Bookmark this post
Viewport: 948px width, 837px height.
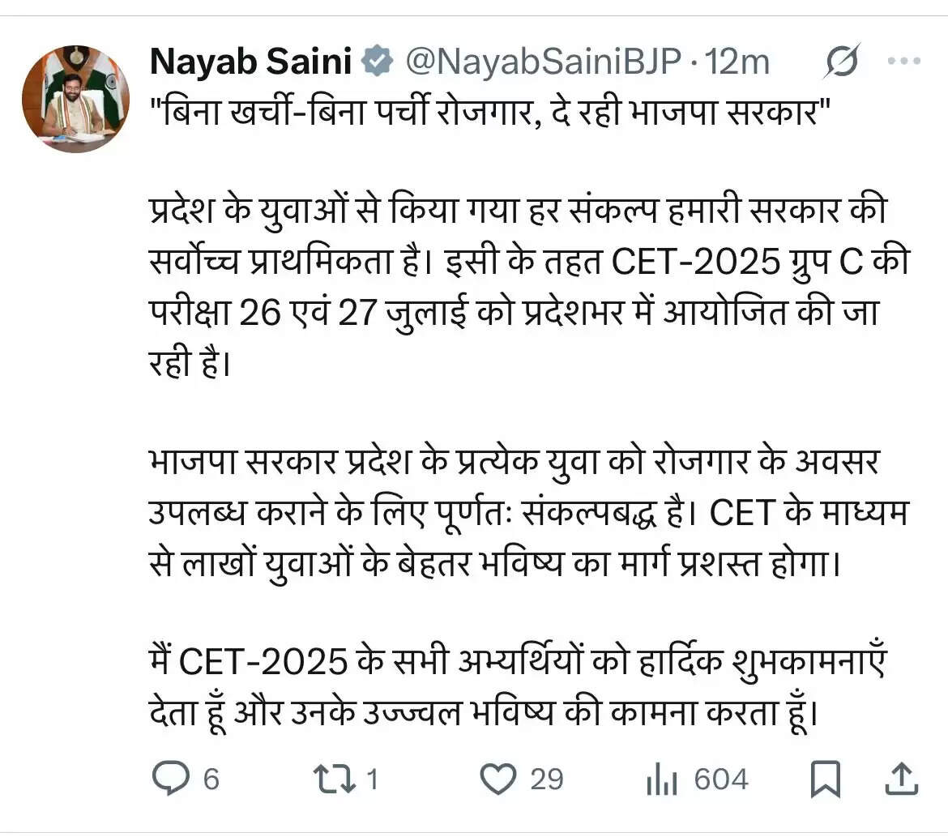click(x=826, y=779)
